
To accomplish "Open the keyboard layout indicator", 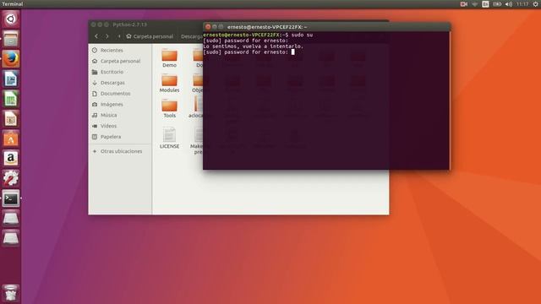I will 485,4.
